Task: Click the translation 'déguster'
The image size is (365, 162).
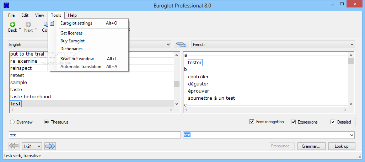Action: (x=198, y=84)
